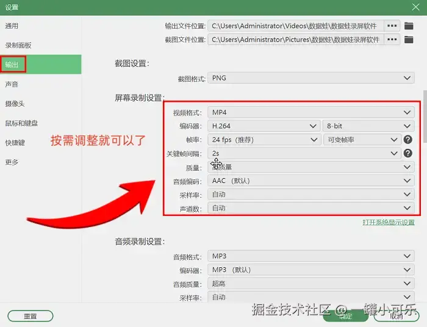Select the 输出 settings section
Screen dimensions: 427x327
41,65
